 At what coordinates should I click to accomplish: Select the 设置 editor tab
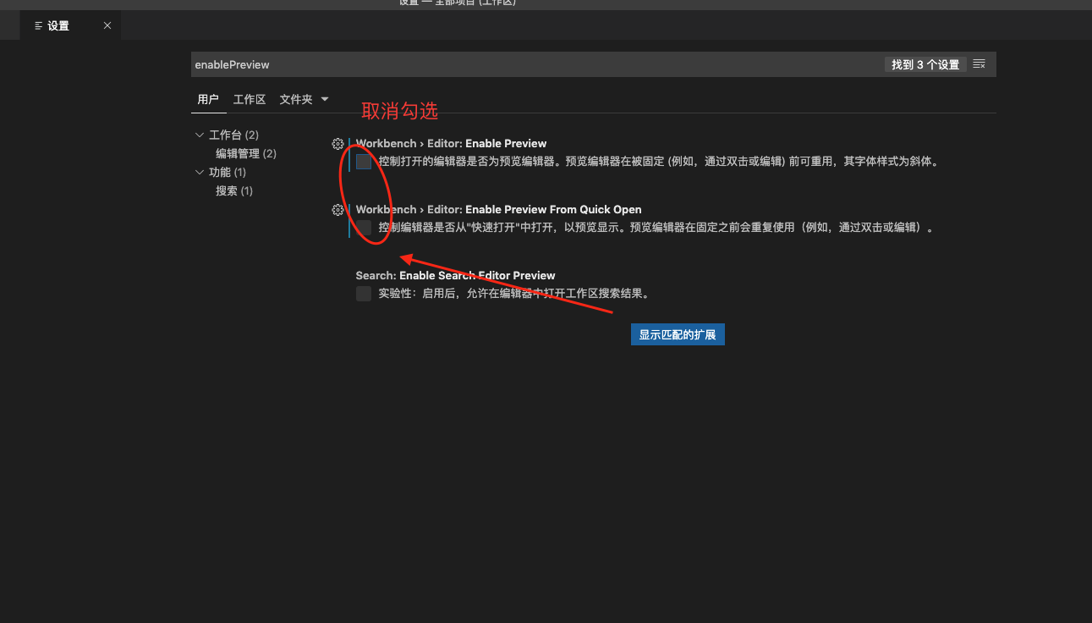(x=70, y=25)
